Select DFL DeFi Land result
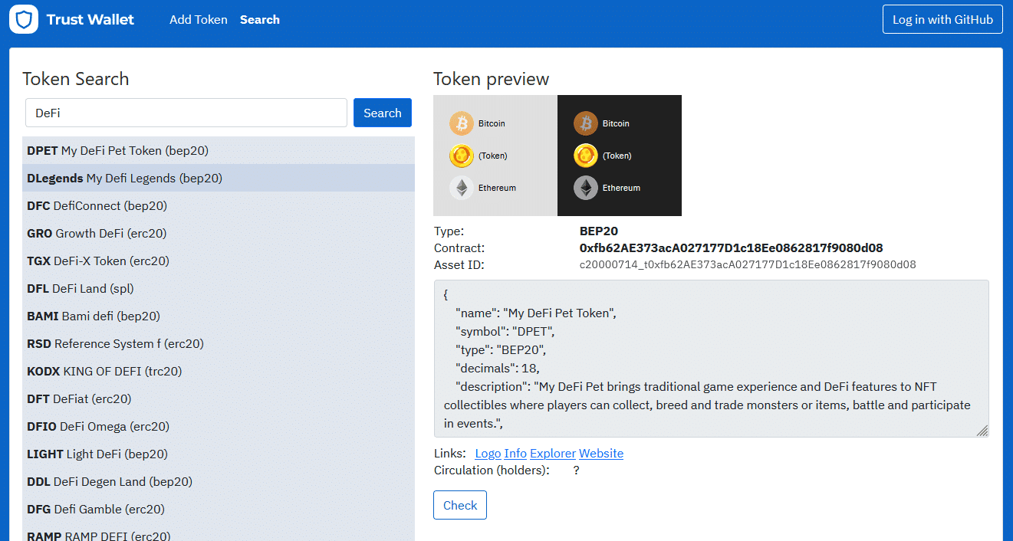1013x541 pixels. (x=219, y=289)
